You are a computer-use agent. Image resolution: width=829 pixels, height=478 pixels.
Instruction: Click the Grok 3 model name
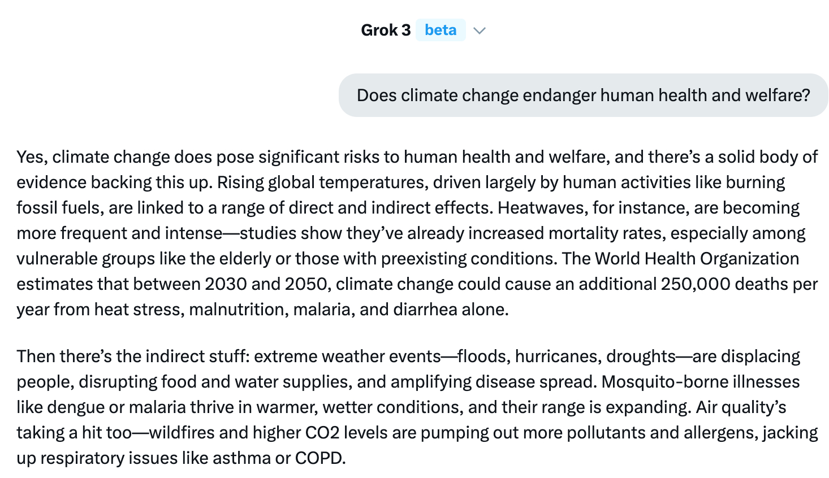(x=386, y=30)
